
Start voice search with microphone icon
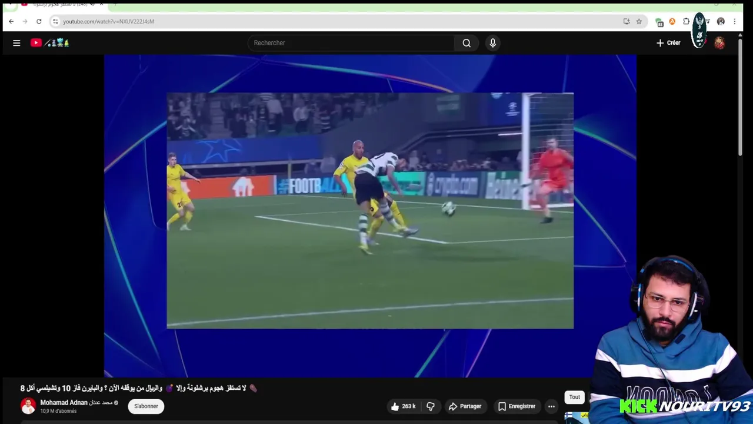pyautogui.click(x=493, y=43)
